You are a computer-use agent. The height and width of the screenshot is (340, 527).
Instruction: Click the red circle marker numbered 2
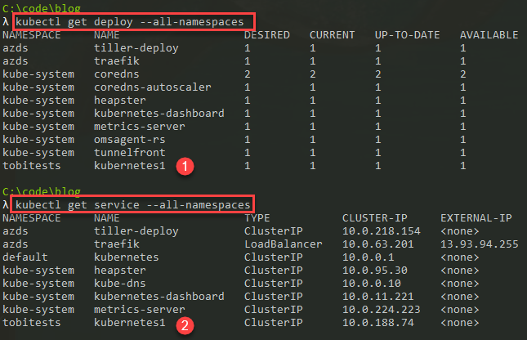187,324
